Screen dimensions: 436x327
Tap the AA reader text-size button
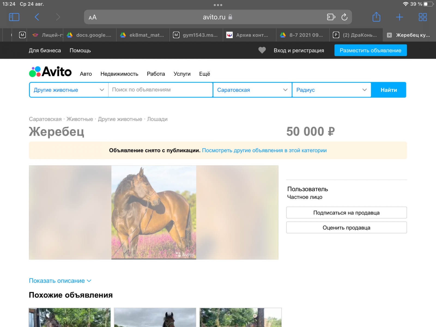point(93,17)
